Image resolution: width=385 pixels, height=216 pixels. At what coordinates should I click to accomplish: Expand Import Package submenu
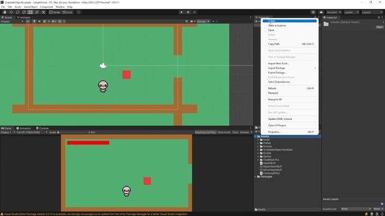(x=289, y=68)
